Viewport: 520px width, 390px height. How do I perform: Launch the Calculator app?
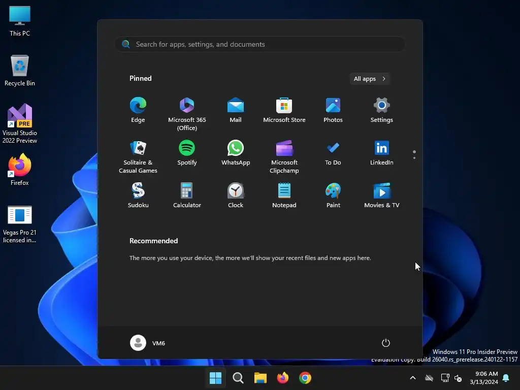(x=187, y=196)
